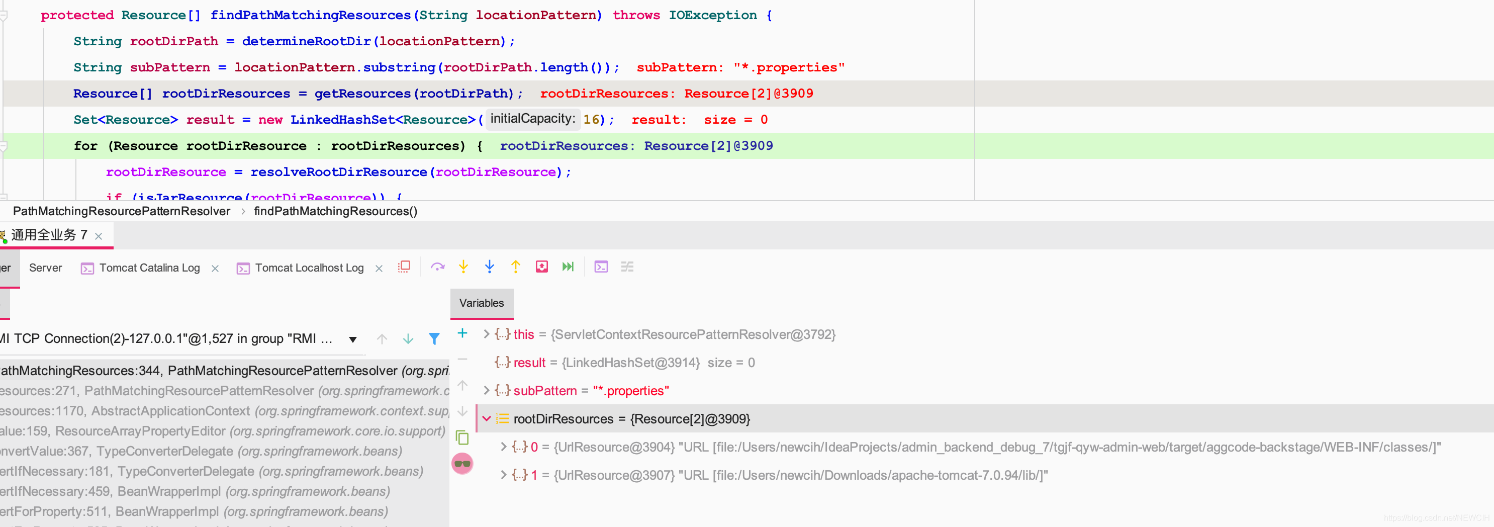
Task: Move watch down in Variables sidebar
Action: pyautogui.click(x=462, y=411)
